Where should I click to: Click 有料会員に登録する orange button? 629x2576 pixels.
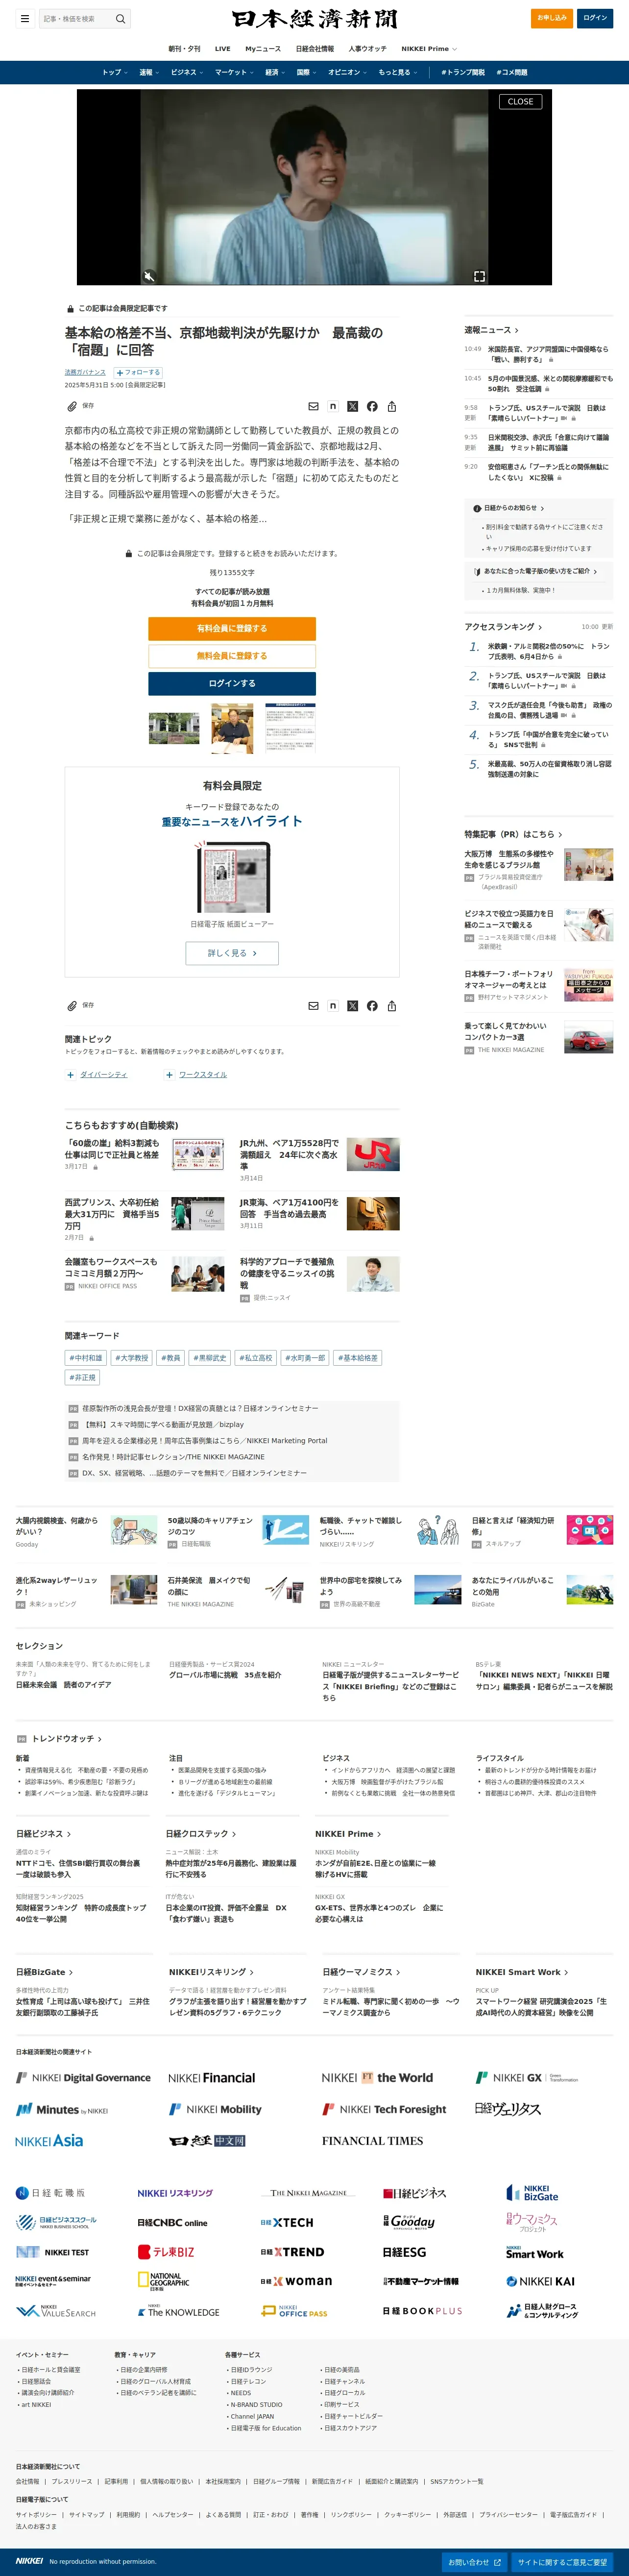[232, 628]
